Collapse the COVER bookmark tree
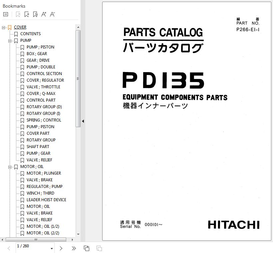Screen dimensions: 273x253 pos(3,28)
